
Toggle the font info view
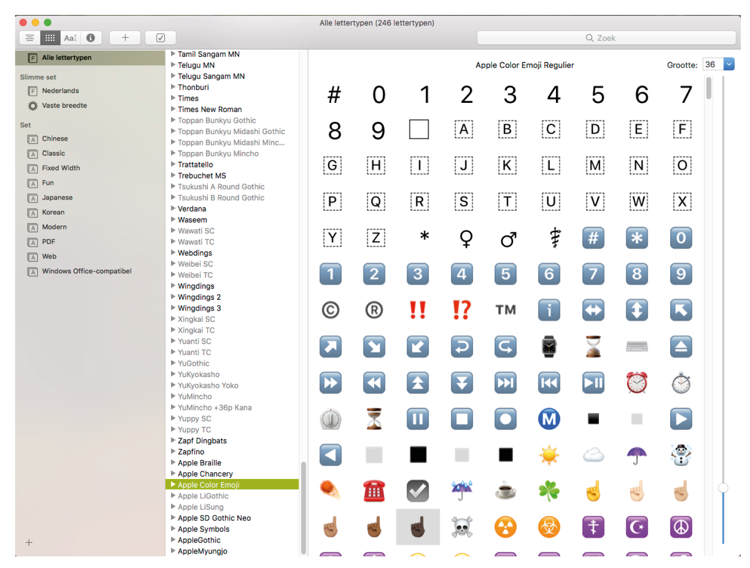click(91, 38)
